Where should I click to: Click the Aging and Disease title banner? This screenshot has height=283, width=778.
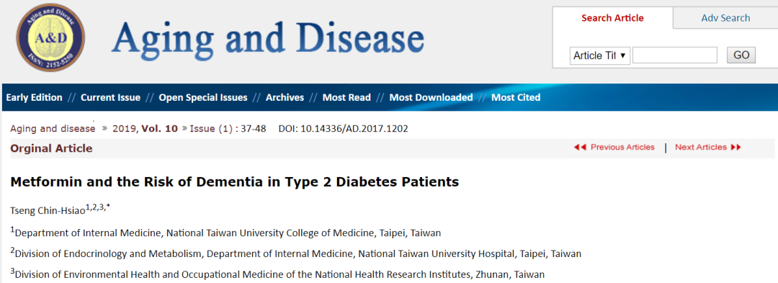point(267,39)
